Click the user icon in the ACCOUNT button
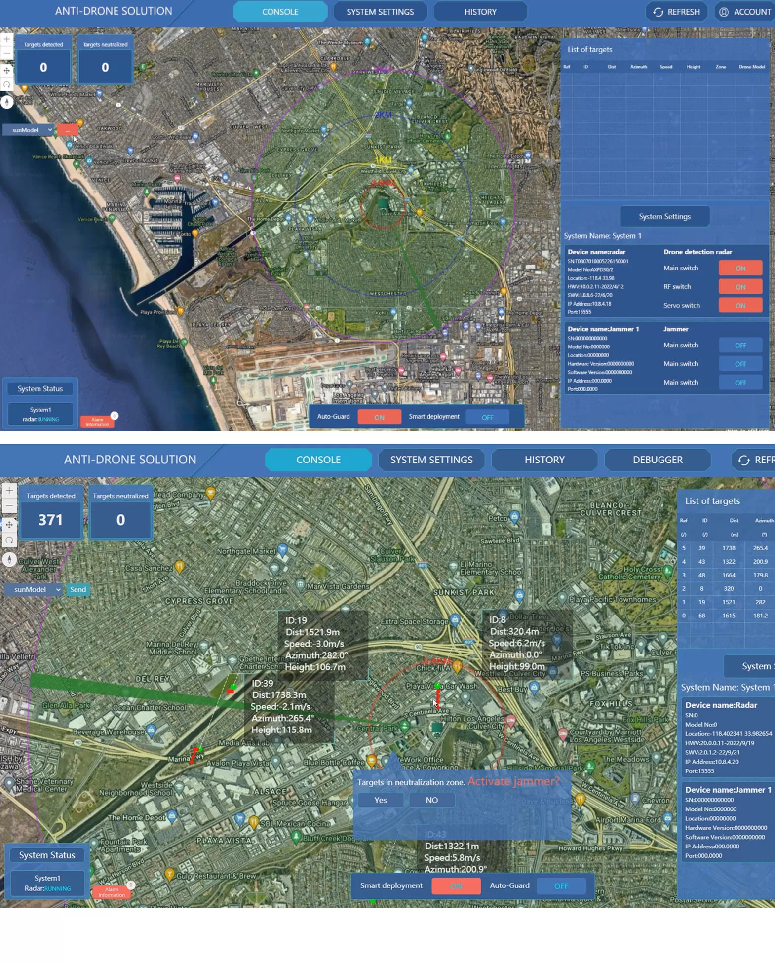This screenshot has width=775, height=962. point(724,12)
